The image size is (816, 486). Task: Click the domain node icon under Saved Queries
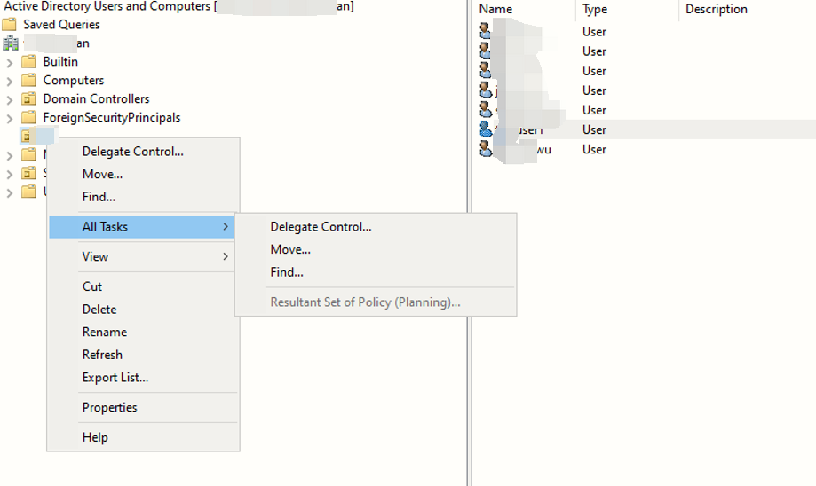(x=11, y=43)
